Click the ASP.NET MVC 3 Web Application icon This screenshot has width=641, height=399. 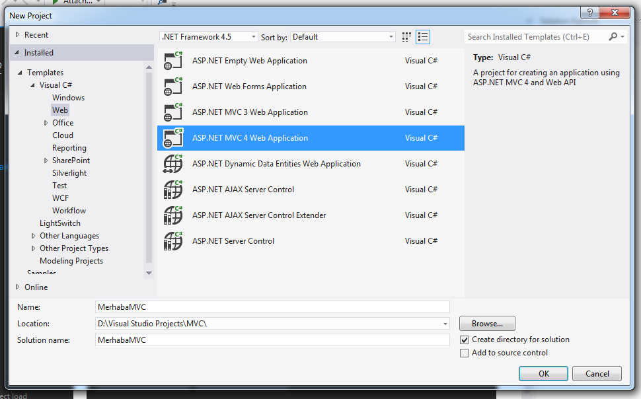[173, 112]
